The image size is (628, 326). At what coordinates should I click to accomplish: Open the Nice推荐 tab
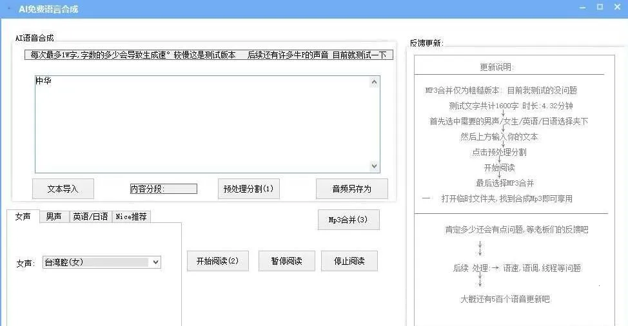[132, 216]
